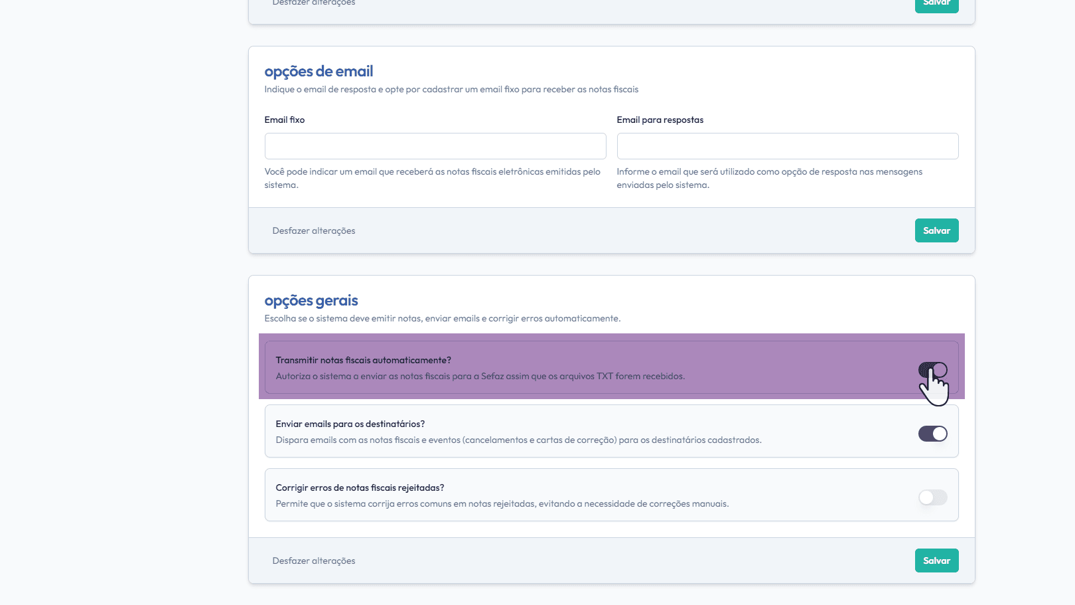Disable Enviar emails para os destinatários switch
Screen dimensions: 1075x605
click(x=932, y=434)
